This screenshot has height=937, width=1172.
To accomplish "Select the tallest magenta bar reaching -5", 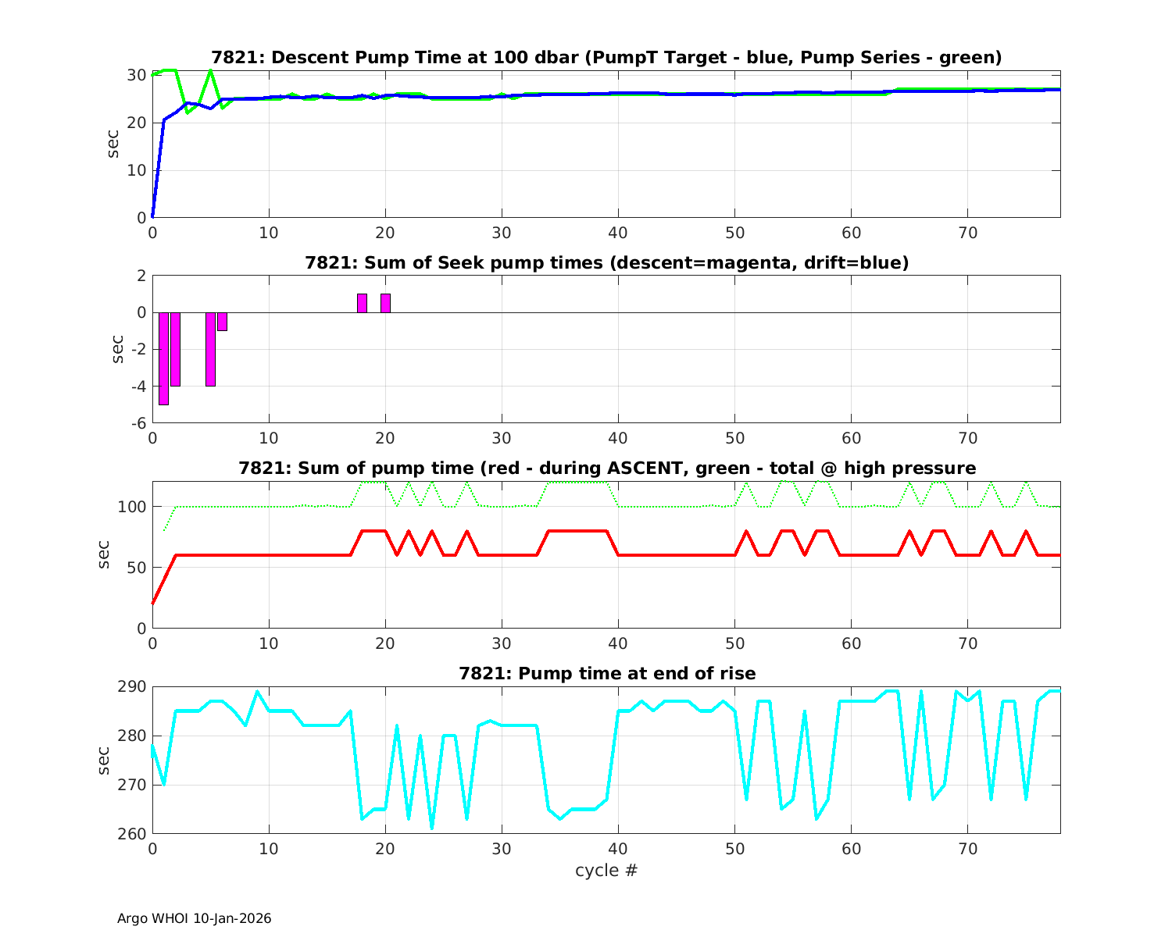I will (164, 358).
